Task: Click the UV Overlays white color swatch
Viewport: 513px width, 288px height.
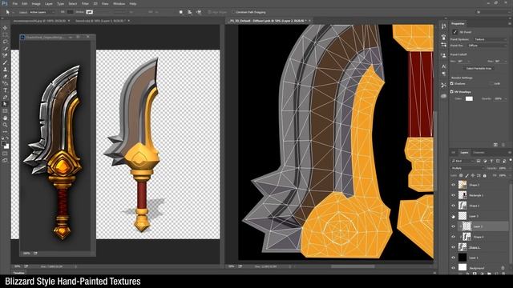Action: point(469,98)
